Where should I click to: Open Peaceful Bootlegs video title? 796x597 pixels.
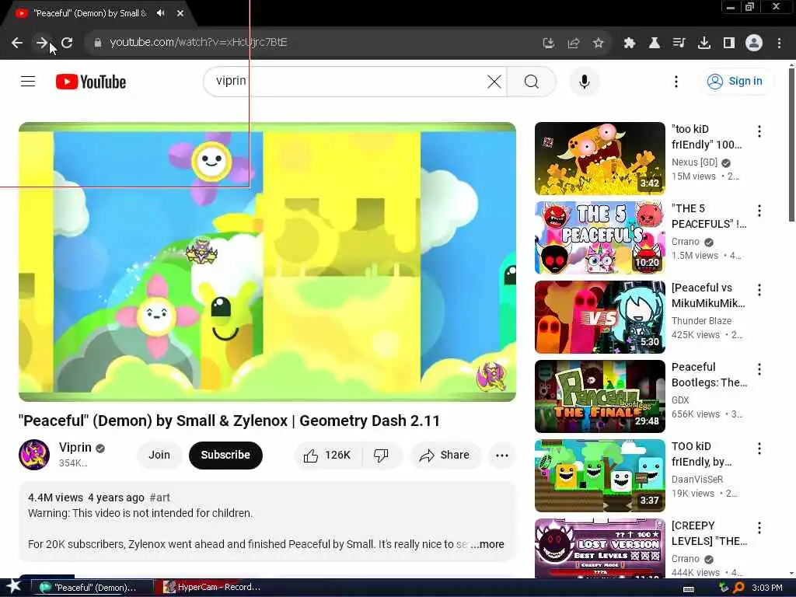pos(709,375)
